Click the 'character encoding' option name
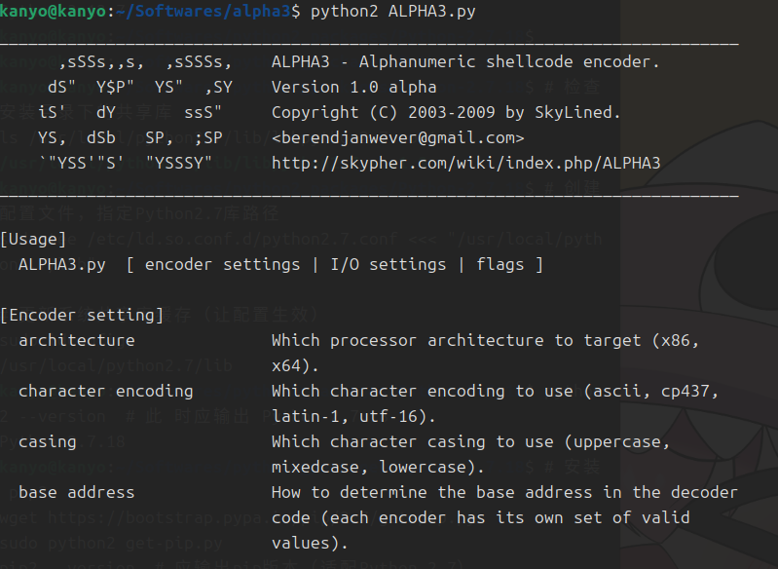The width and height of the screenshot is (778, 569). 105,391
